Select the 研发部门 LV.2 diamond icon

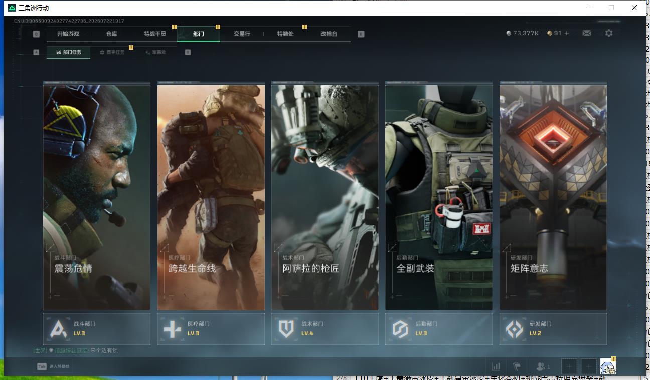pyautogui.click(x=515, y=329)
